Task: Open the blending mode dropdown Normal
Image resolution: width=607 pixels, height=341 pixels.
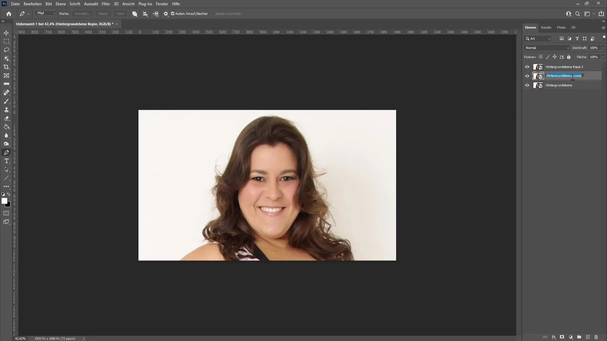Action: [547, 47]
